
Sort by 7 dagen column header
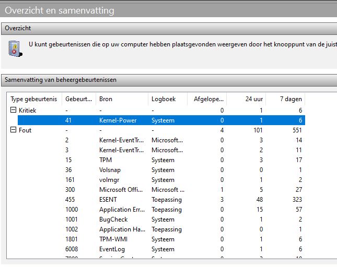(285, 99)
